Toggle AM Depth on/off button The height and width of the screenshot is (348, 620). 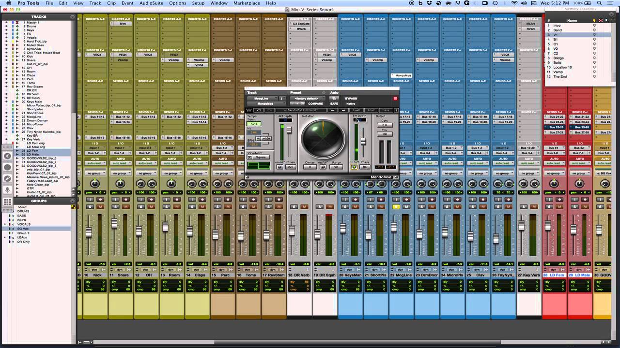(x=280, y=167)
